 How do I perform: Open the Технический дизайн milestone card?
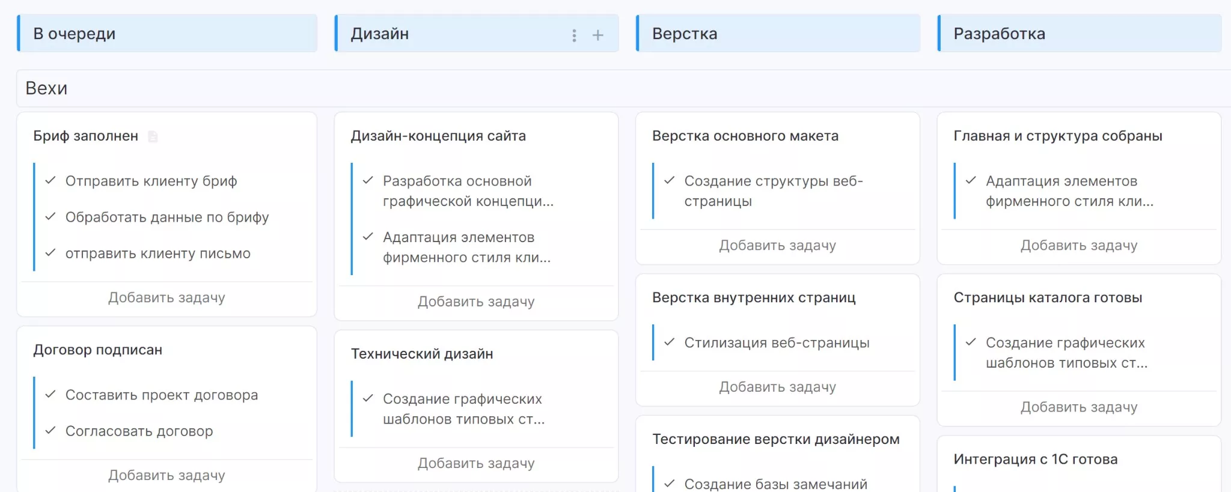point(422,354)
